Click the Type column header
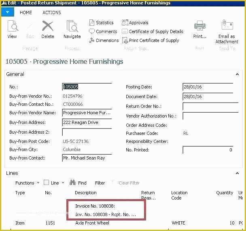The image size is (246, 231). point(20,193)
